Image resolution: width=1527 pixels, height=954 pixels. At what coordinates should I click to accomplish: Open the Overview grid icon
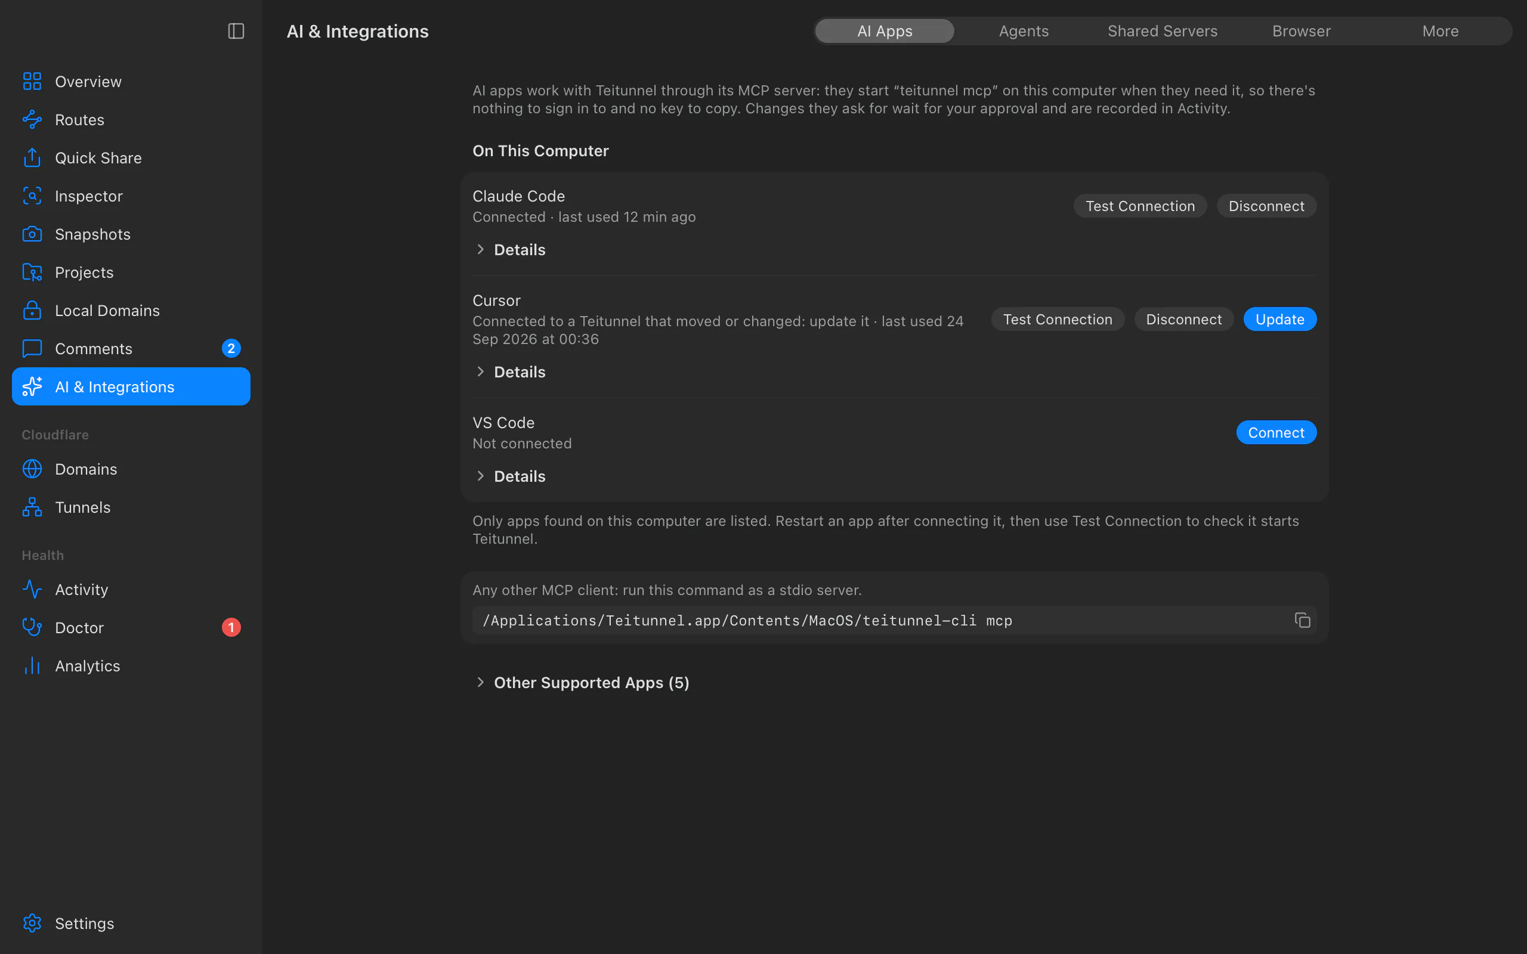[32, 82]
